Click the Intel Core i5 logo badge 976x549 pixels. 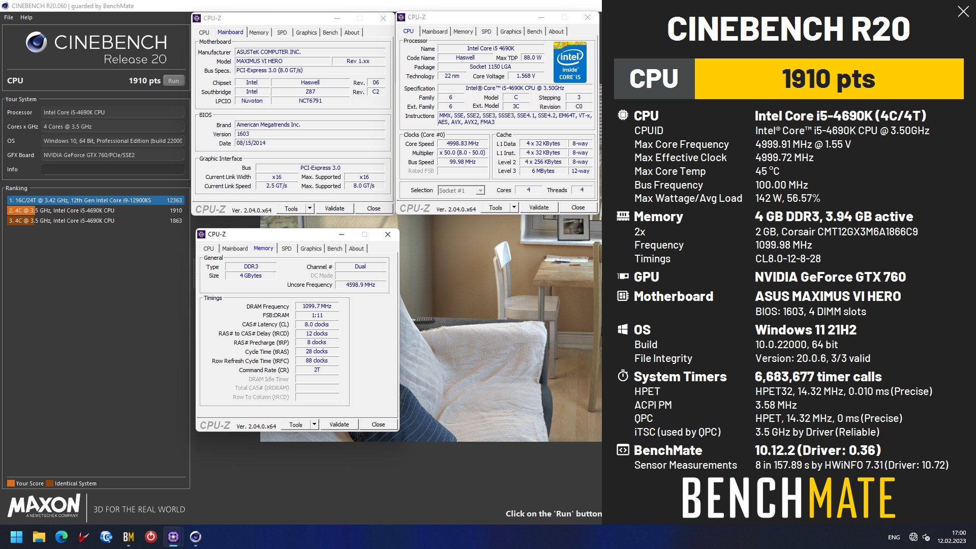point(570,63)
